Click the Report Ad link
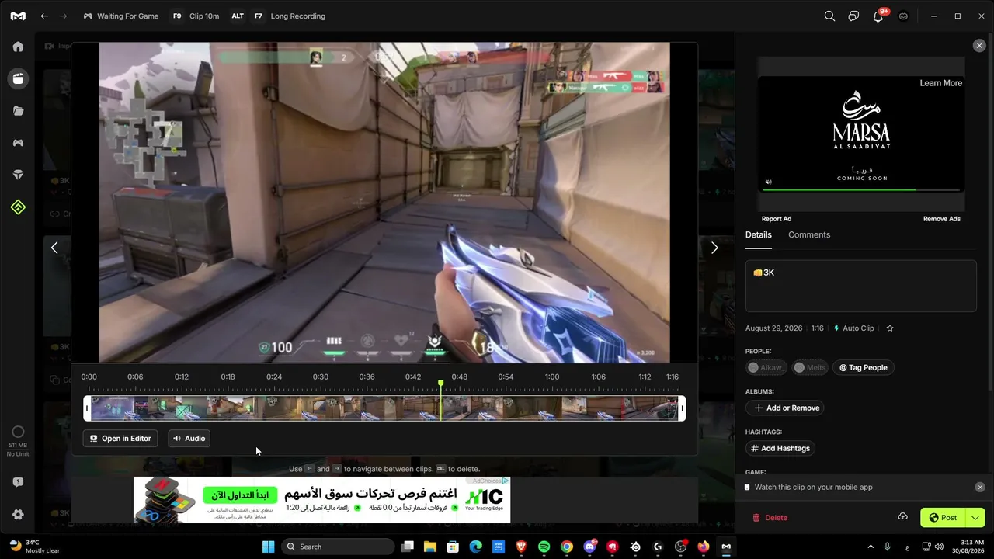The image size is (994, 559). click(x=777, y=219)
